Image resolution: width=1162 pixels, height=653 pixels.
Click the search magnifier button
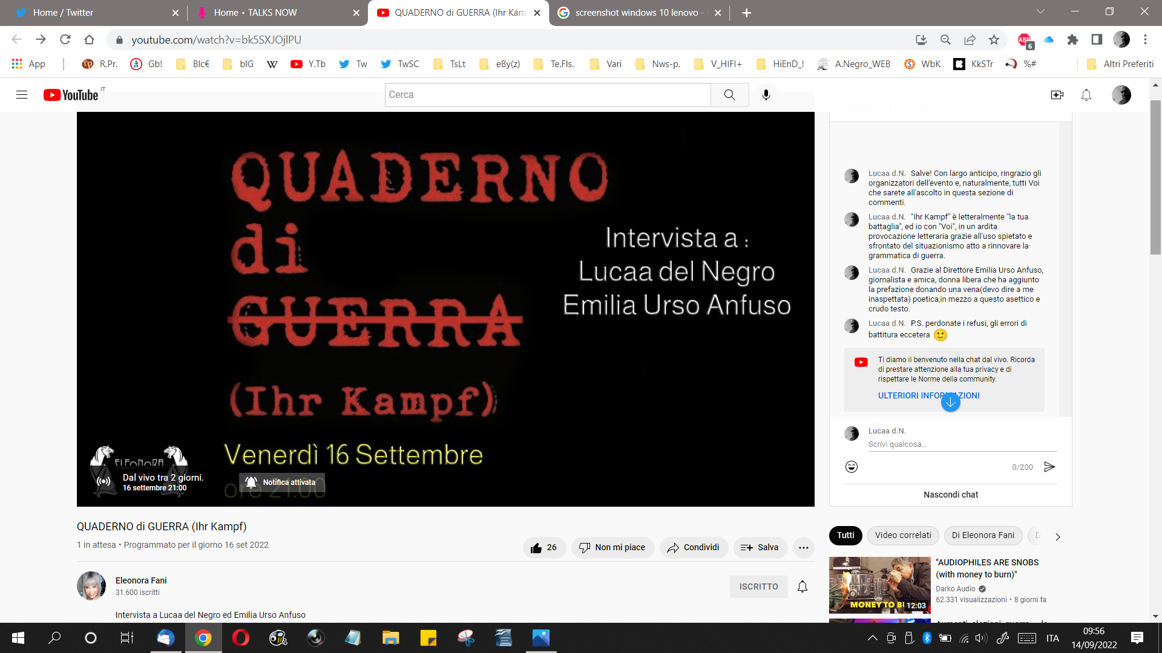(729, 95)
